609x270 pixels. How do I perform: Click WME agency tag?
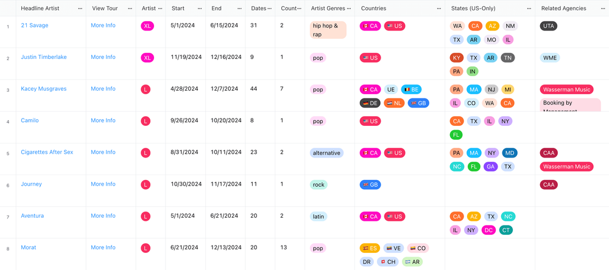point(550,58)
